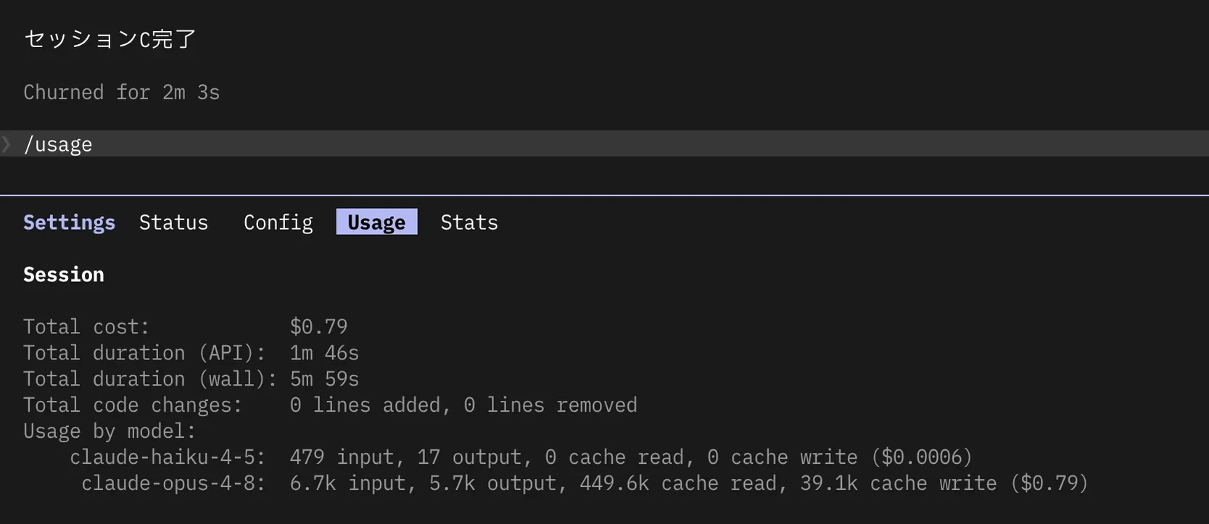Click the opus cost ($0.79) text

(x=1049, y=483)
